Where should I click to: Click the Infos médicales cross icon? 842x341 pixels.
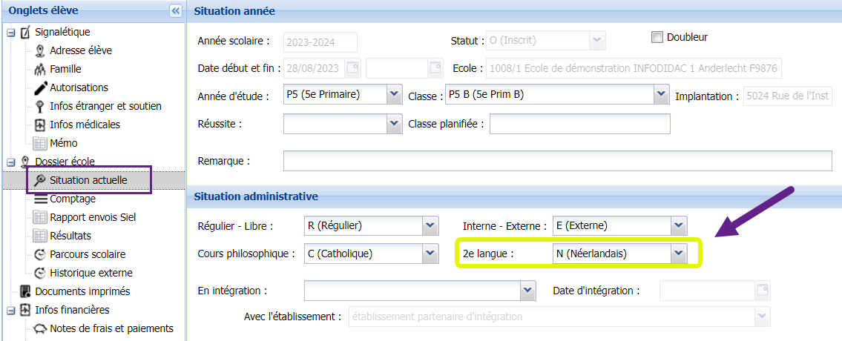[40, 125]
